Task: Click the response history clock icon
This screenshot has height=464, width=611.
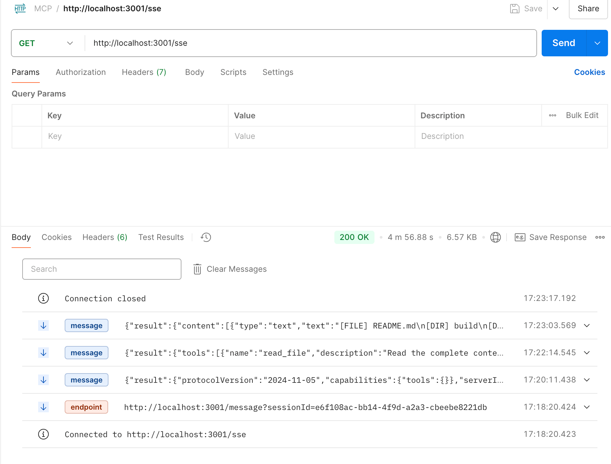Action: (206, 237)
